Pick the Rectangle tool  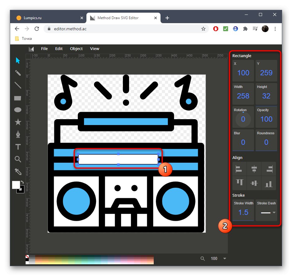coord(18,98)
